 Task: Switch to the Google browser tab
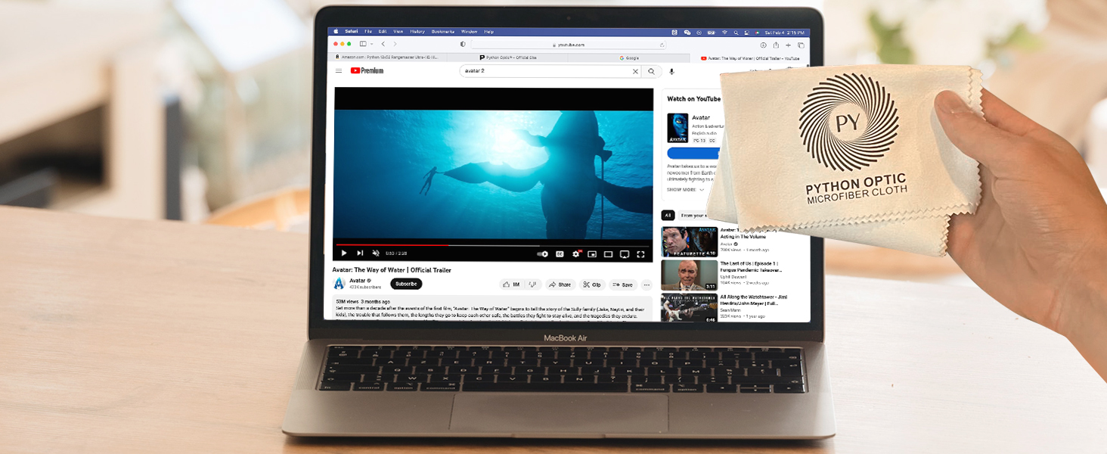[x=629, y=58]
